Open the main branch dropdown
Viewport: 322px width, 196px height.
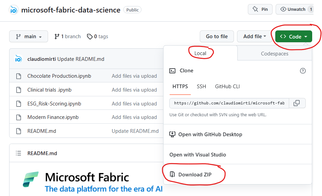point(28,36)
